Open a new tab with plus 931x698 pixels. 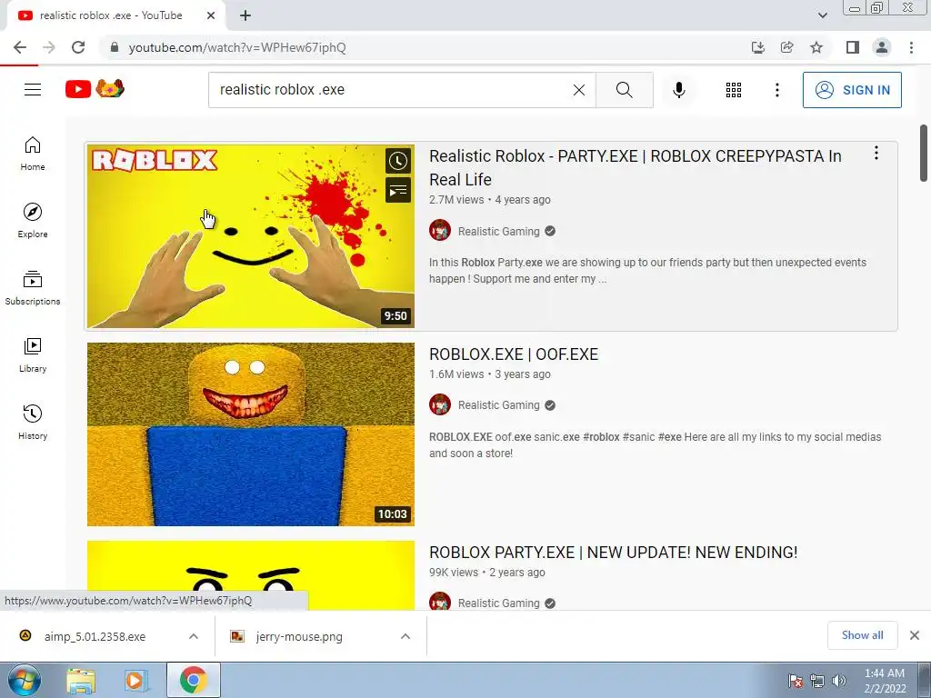pos(245,15)
